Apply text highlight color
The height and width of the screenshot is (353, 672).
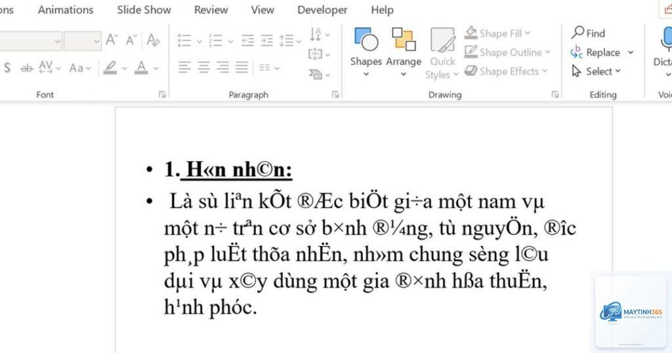point(110,68)
